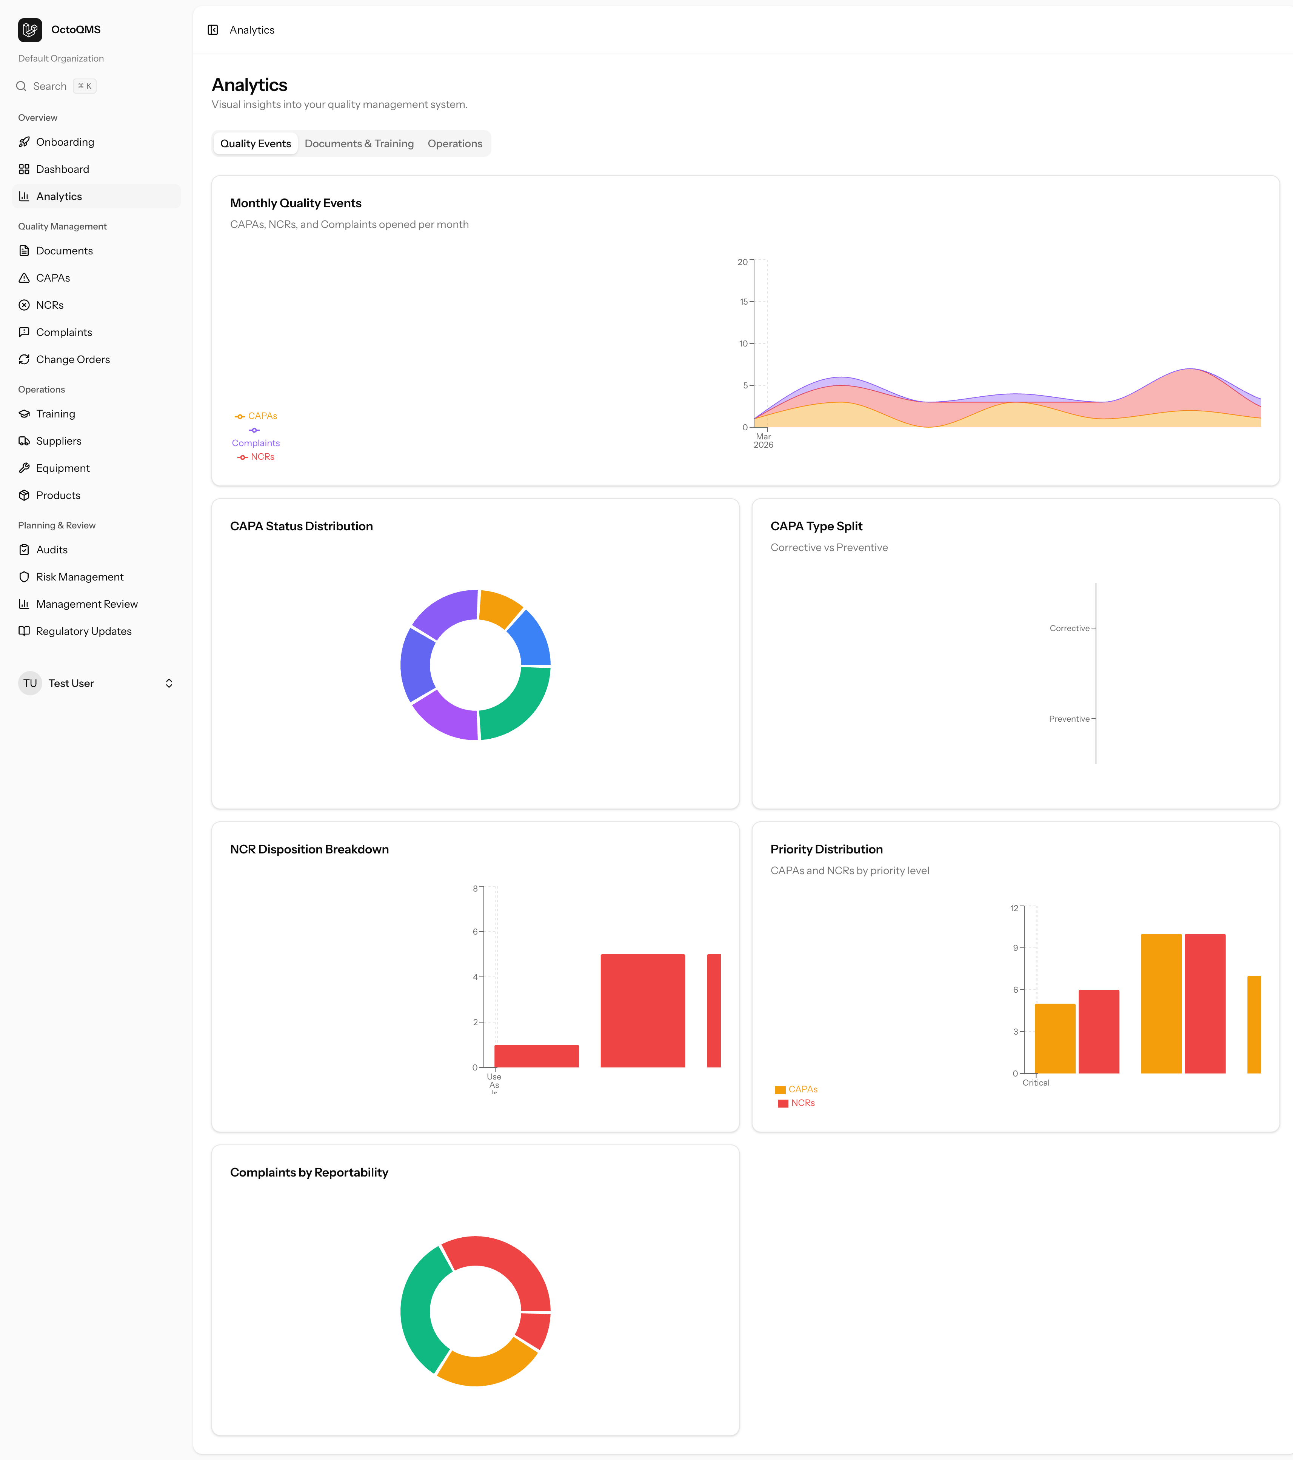This screenshot has width=1293, height=1460.
Task: Click the Search magnifier icon
Action: (22, 86)
